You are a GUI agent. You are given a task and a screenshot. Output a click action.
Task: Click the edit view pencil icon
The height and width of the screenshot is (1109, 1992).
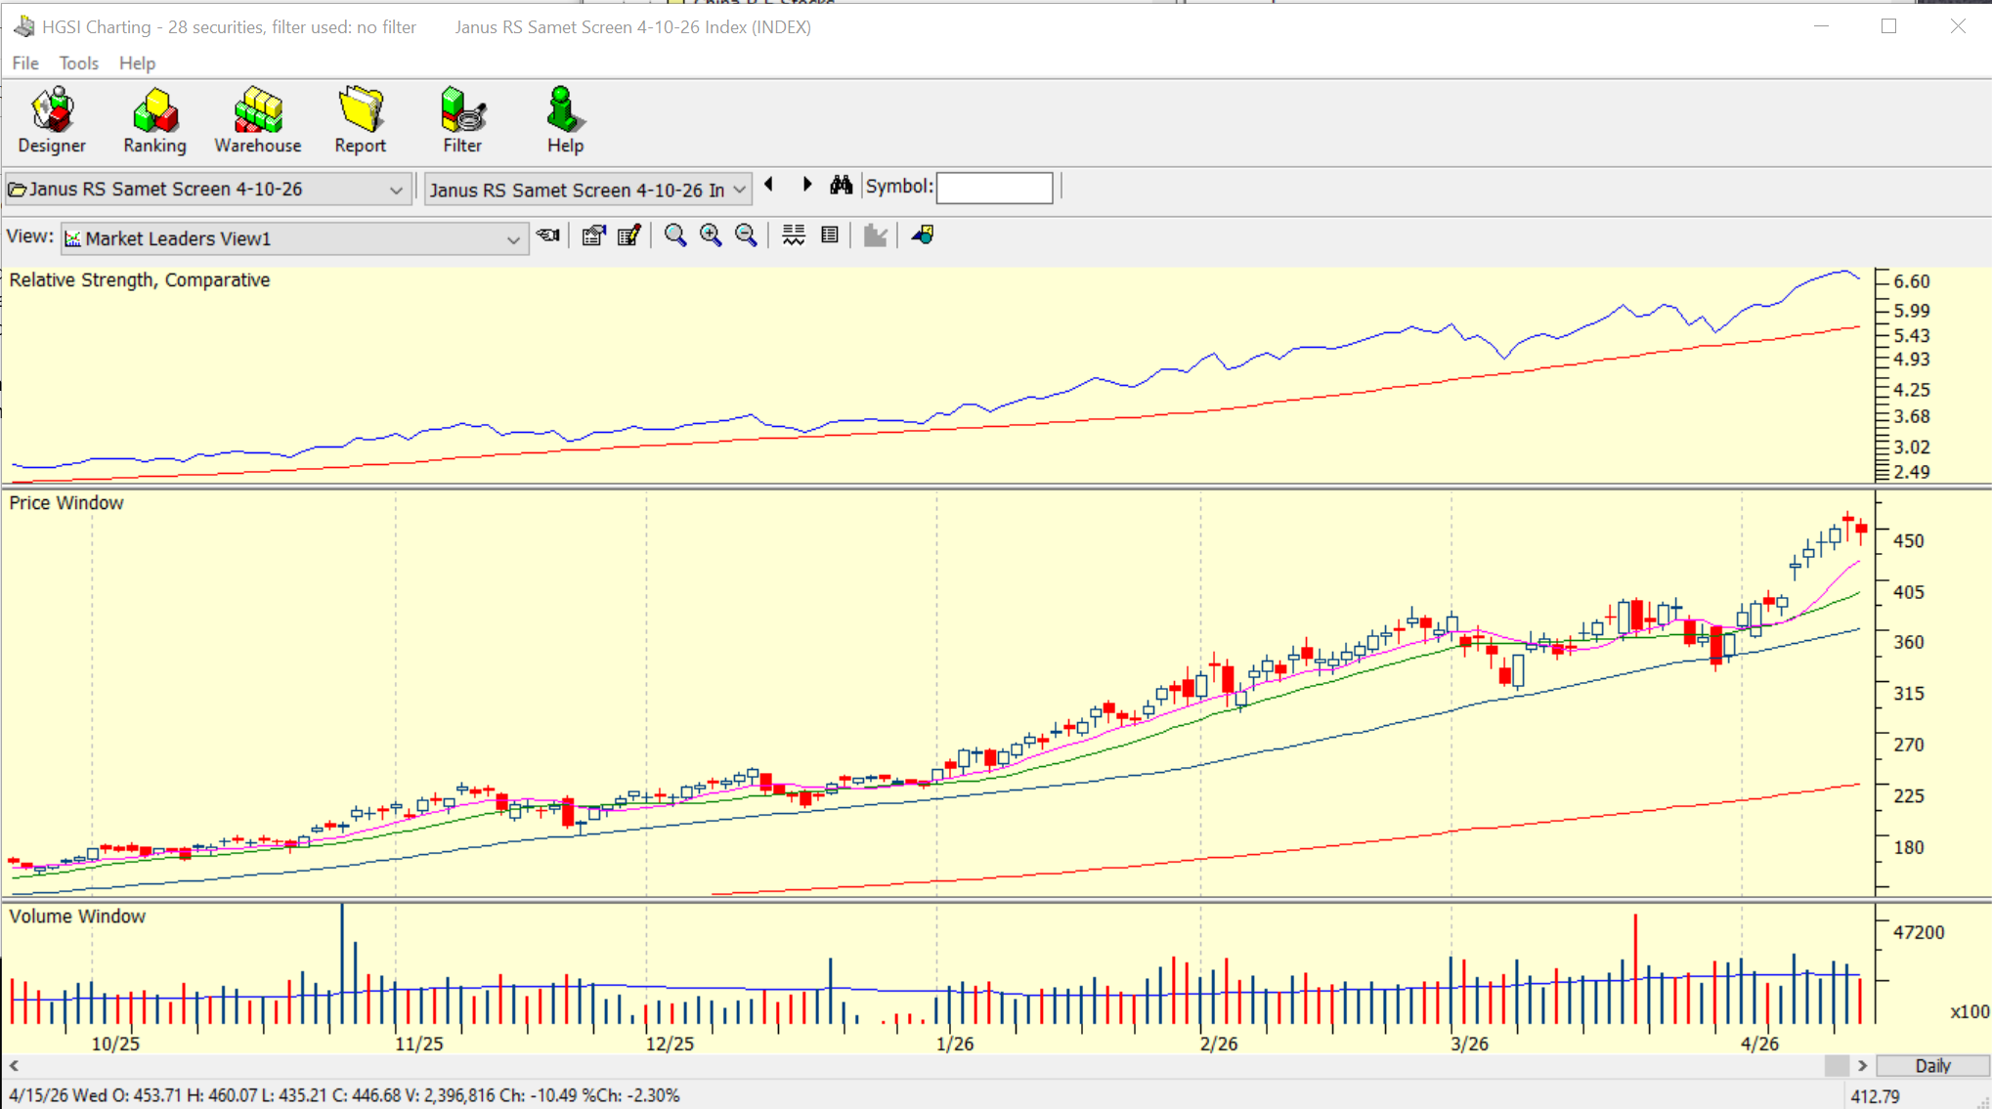click(628, 235)
